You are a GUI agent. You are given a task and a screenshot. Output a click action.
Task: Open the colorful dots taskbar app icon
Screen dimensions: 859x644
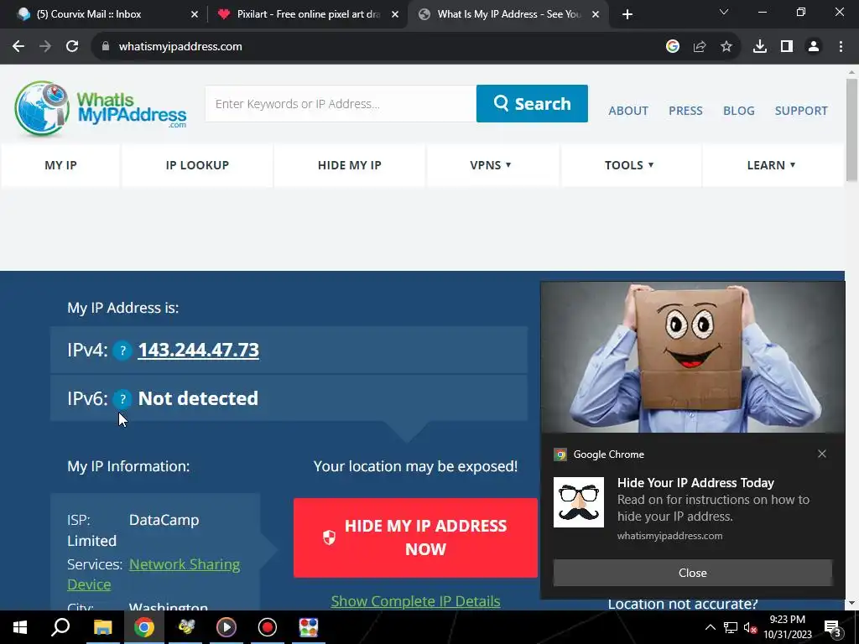coord(309,627)
